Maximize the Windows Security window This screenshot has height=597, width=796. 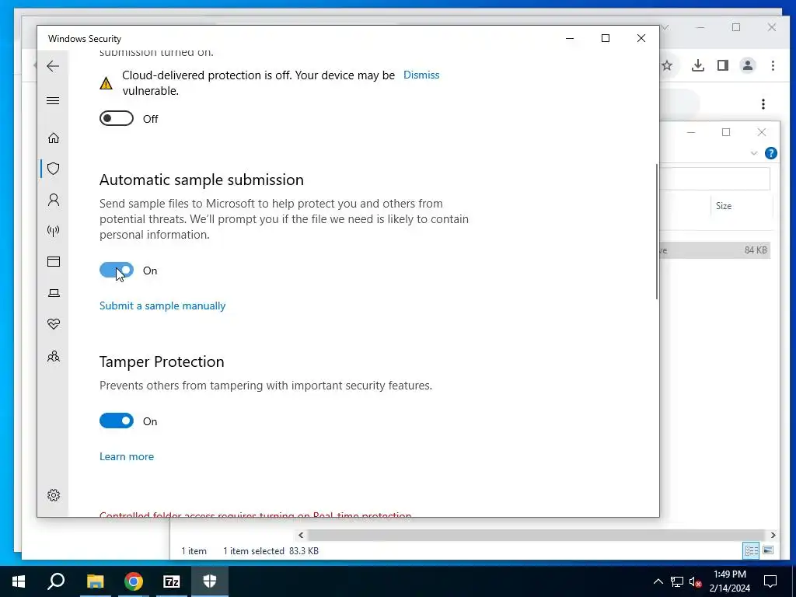coord(605,38)
